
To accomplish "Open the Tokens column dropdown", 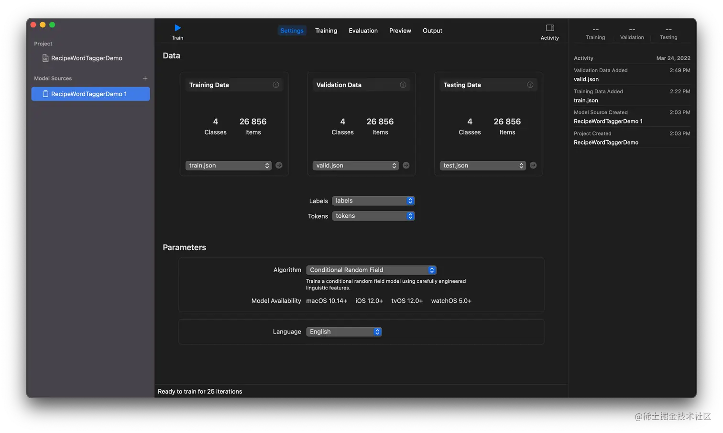I will 373,216.
